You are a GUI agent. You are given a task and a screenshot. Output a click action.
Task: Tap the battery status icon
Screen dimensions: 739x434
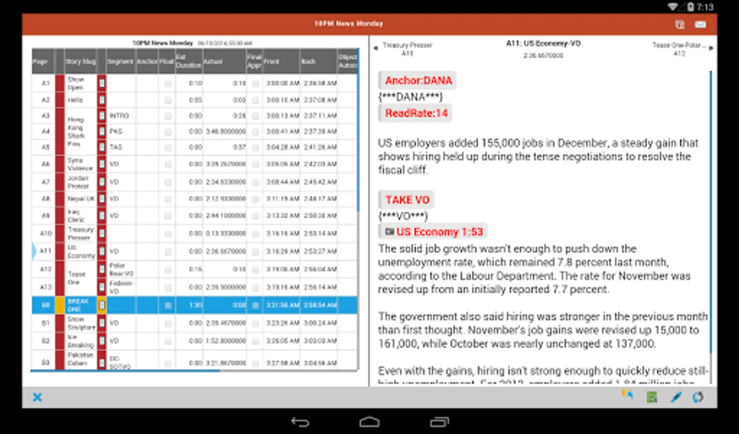click(x=690, y=7)
